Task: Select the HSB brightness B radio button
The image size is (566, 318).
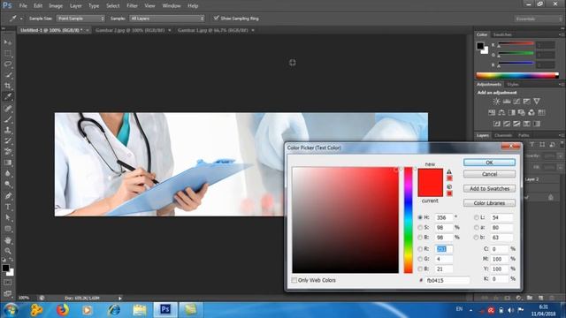Action: [420, 238]
